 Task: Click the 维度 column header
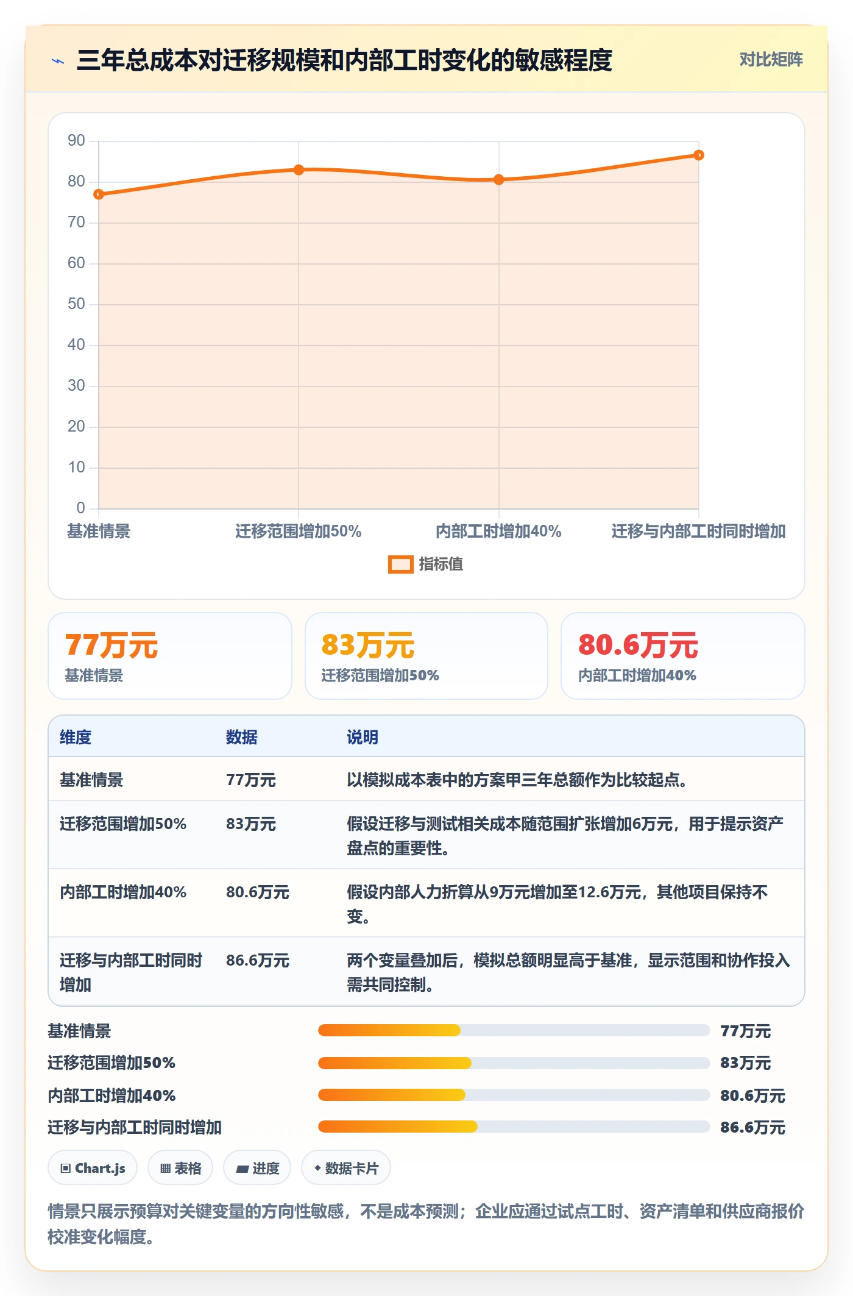point(76,737)
